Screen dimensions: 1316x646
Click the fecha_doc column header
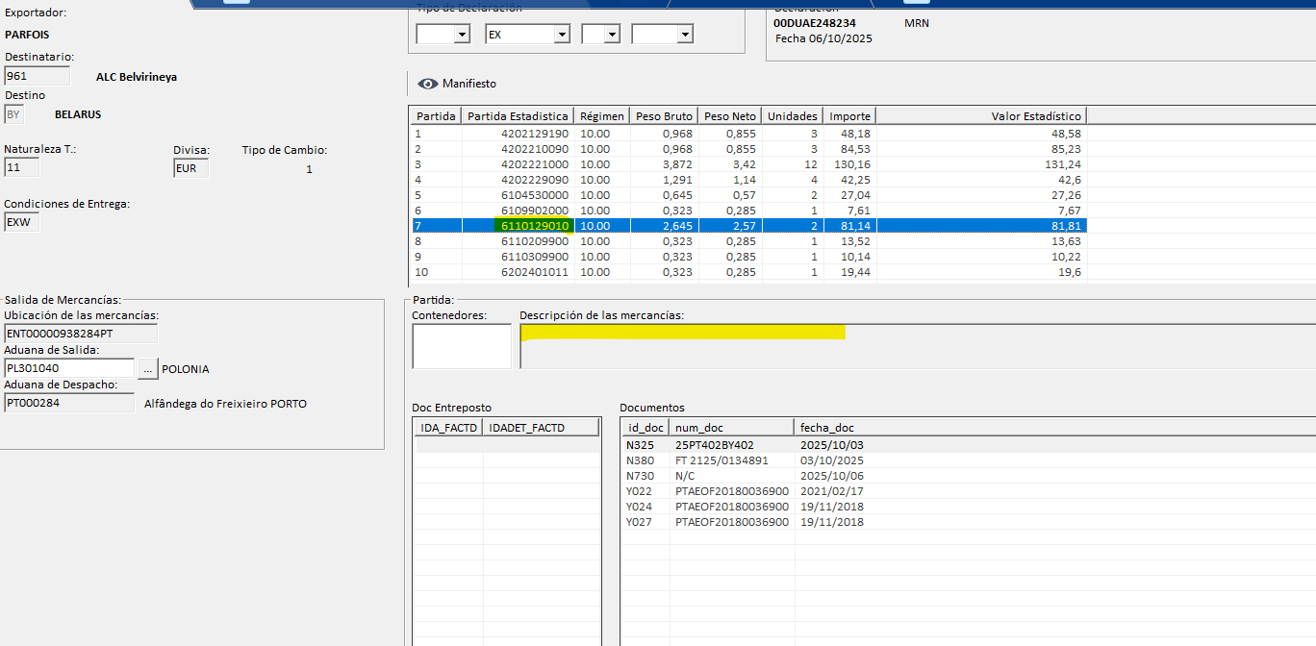point(827,427)
